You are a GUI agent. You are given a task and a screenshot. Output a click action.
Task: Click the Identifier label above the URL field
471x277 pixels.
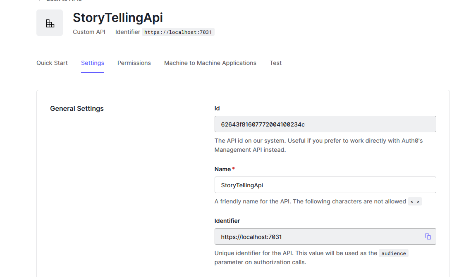tap(227, 221)
